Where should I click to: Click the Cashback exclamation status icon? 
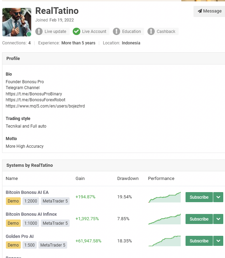[x=151, y=32]
